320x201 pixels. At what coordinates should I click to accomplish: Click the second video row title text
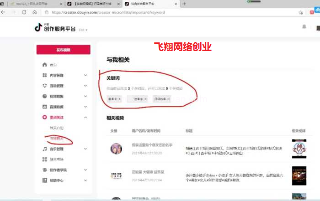point(234,178)
